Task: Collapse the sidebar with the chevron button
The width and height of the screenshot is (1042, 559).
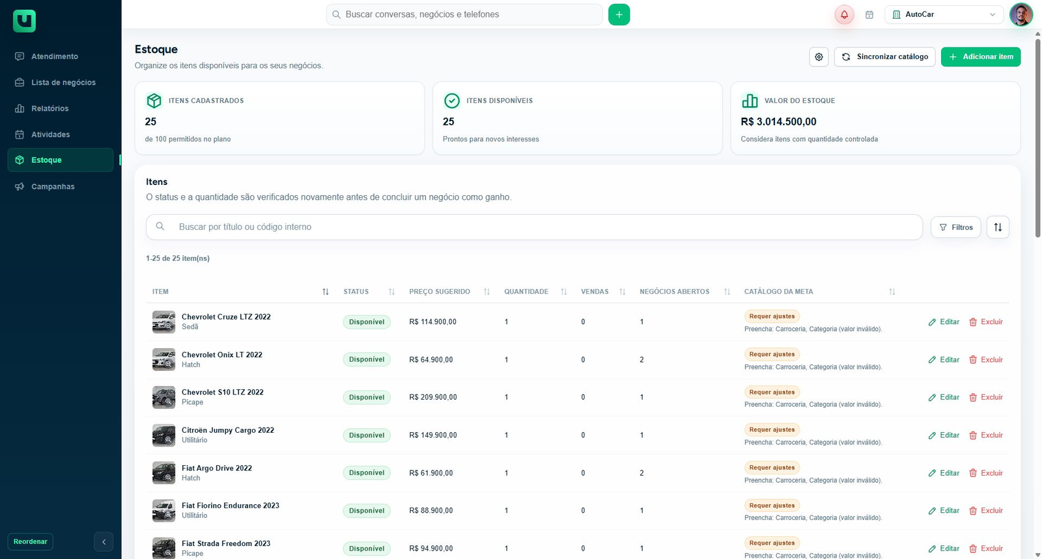Action: [104, 541]
